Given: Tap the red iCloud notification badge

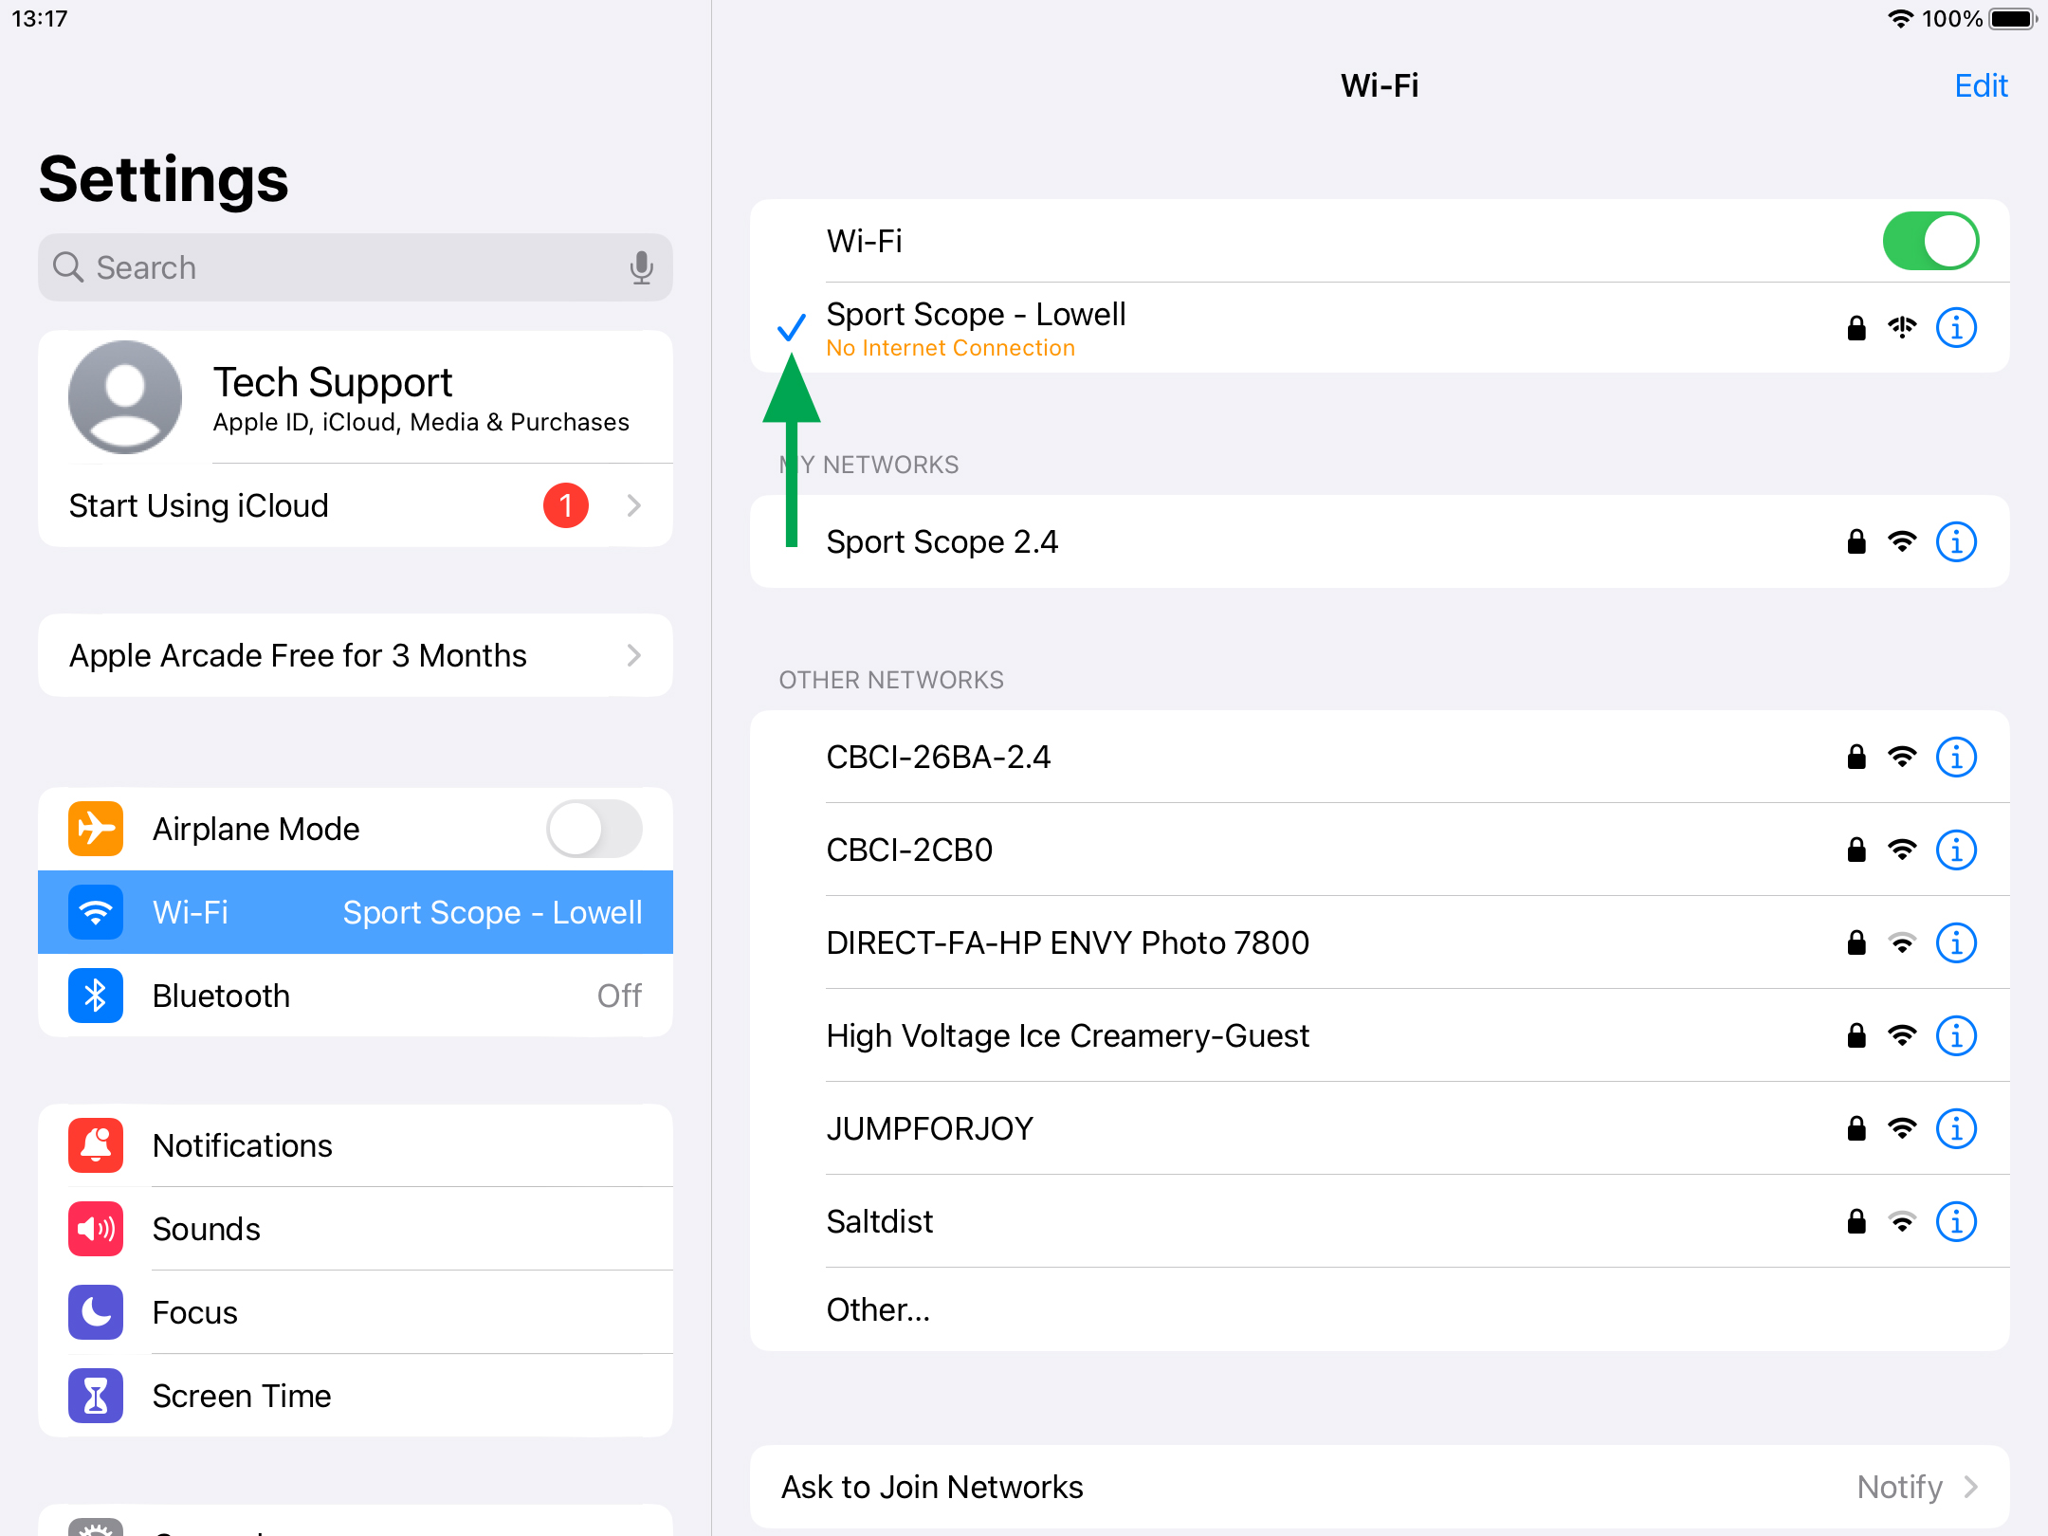Looking at the screenshot, I should [566, 505].
